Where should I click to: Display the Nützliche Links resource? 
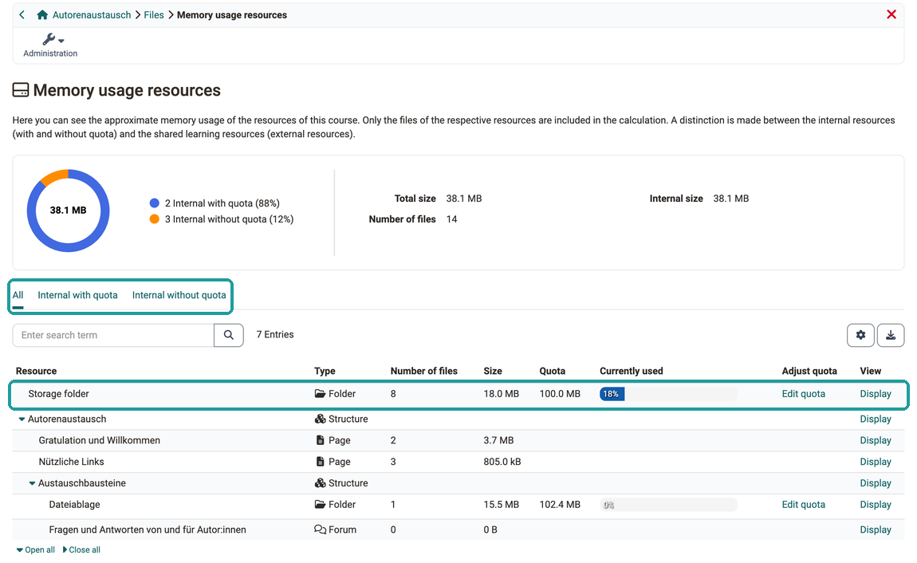[876, 461]
